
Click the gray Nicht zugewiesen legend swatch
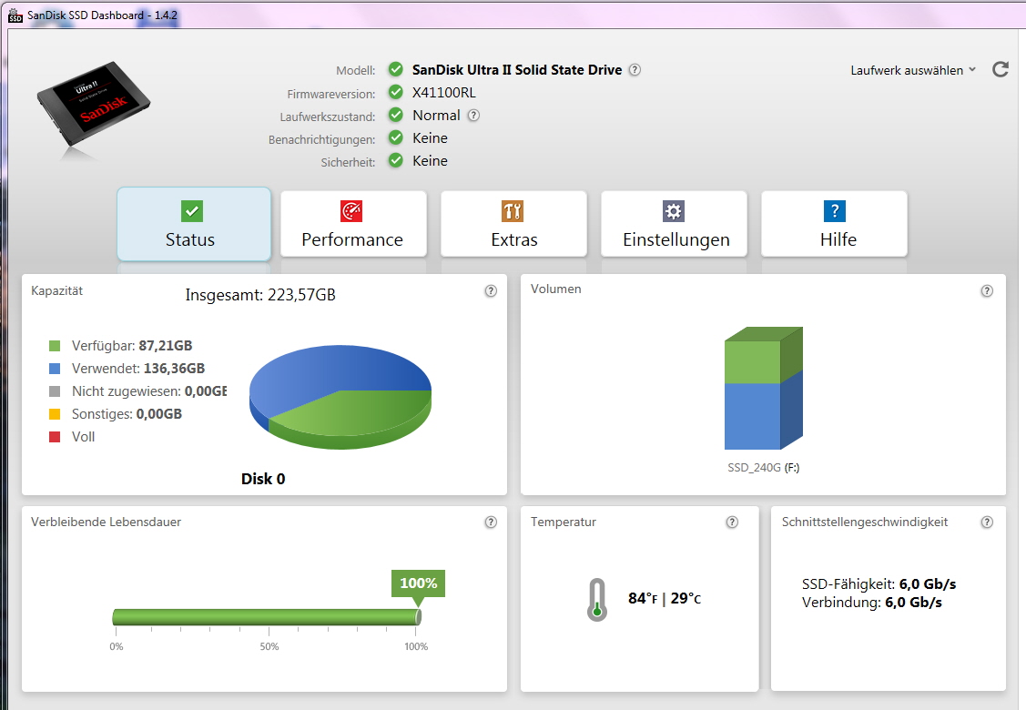pyautogui.click(x=55, y=391)
